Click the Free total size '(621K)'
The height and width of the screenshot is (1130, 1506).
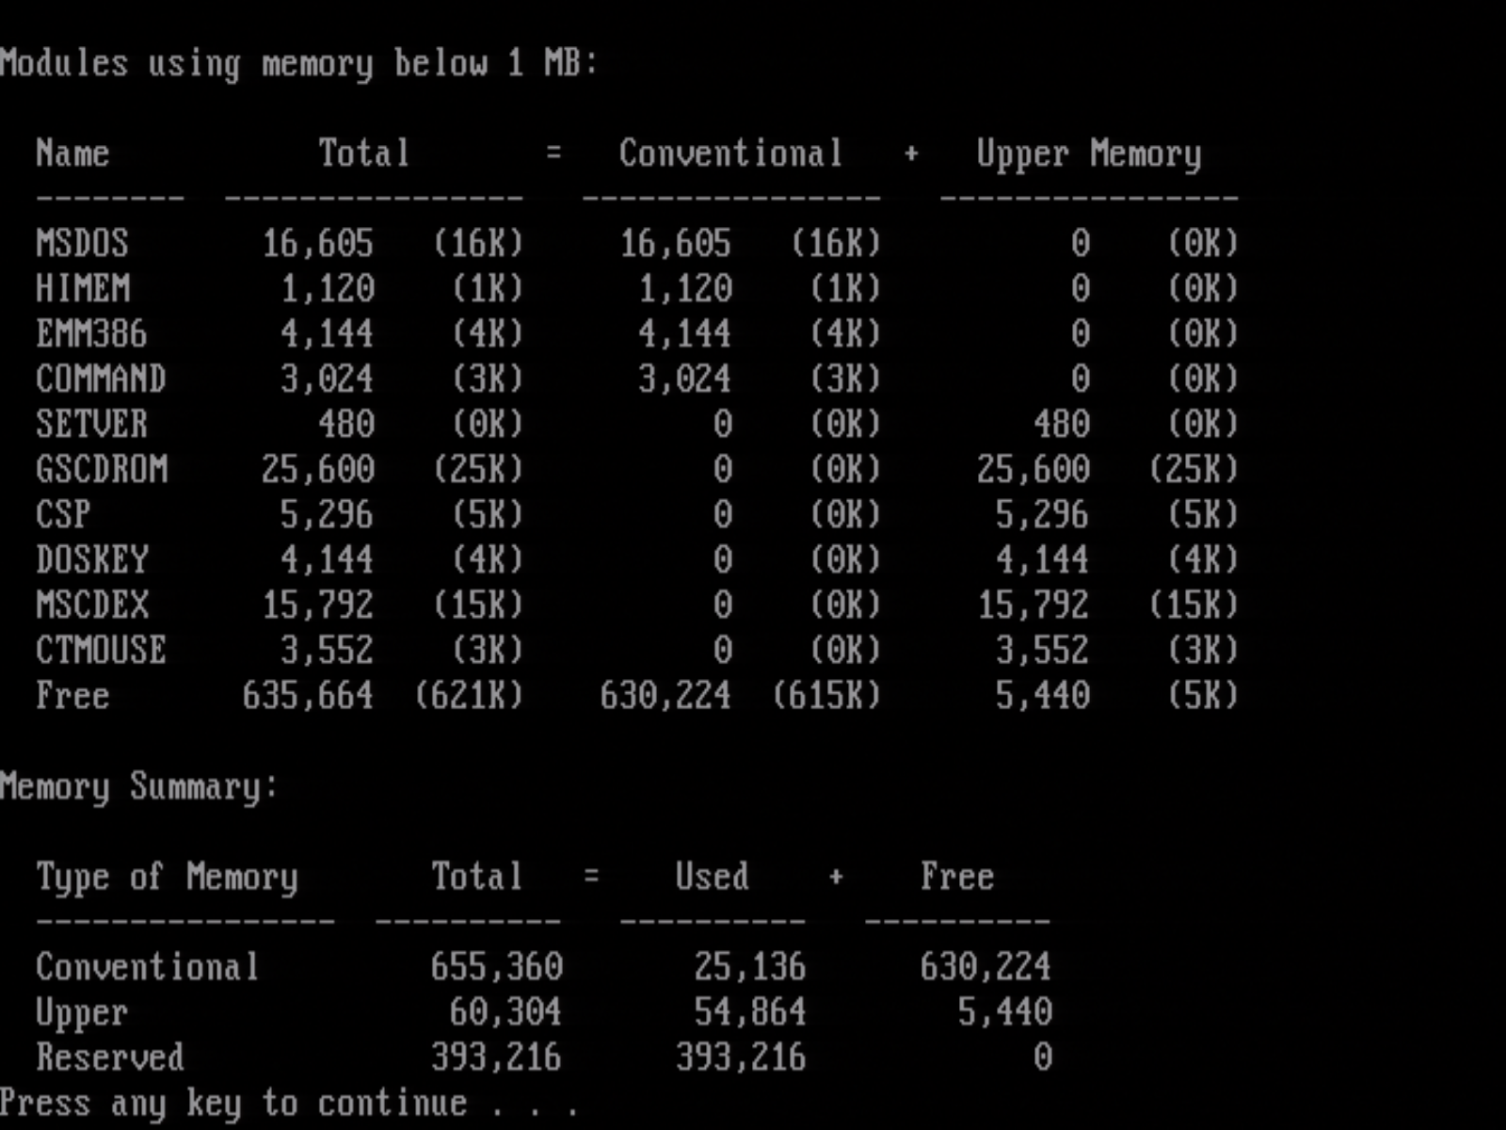(x=469, y=695)
